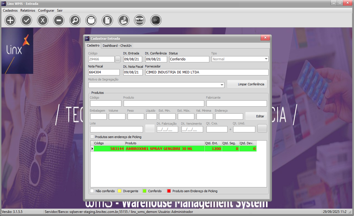Click the white Não conferido legend swatch
The width and height of the screenshot is (354, 216).
[x=92, y=191]
